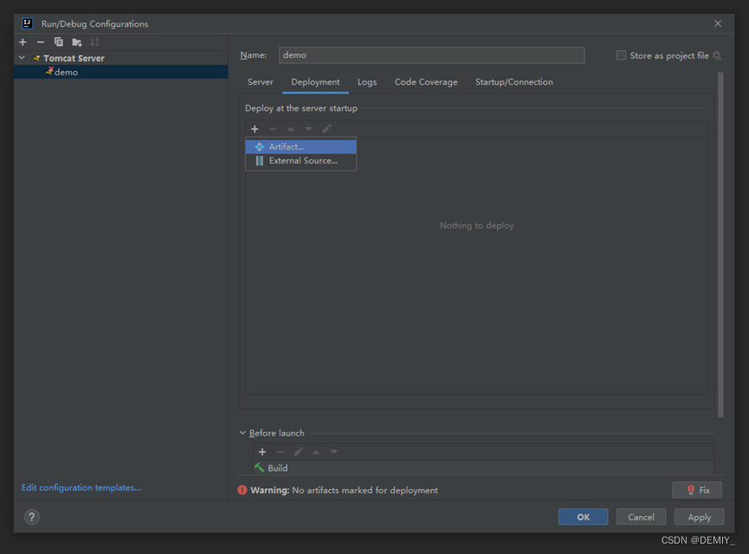Viewport: 749px width, 554px height.
Task: Create new configuration folder icon
Action: pyautogui.click(x=77, y=42)
